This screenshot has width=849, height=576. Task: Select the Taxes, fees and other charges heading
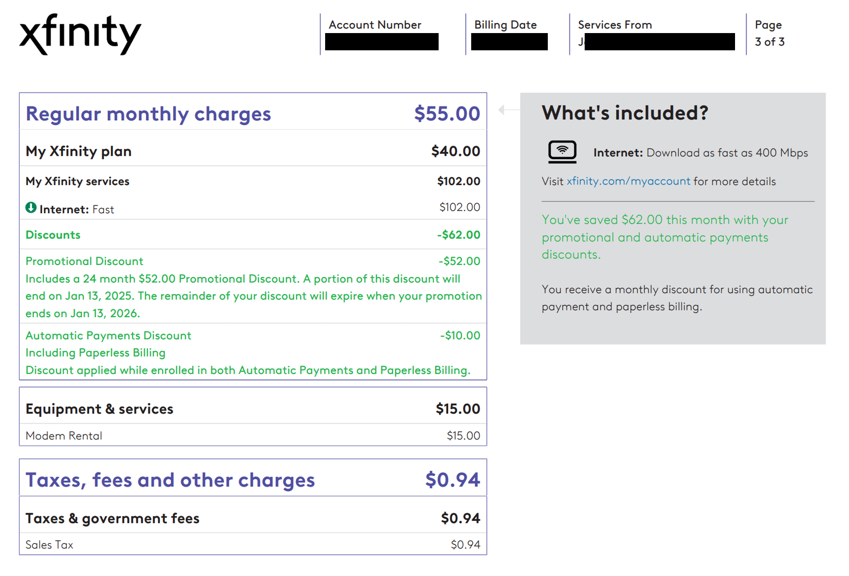pos(170,480)
